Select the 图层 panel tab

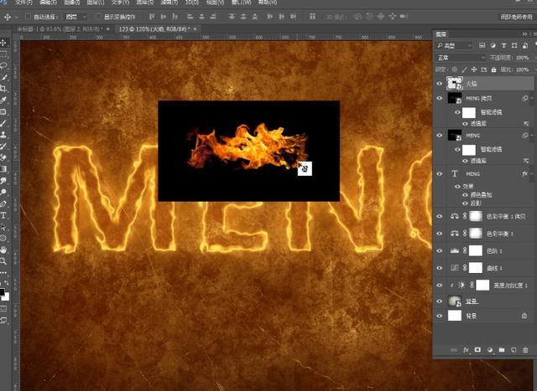click(441, 33)
